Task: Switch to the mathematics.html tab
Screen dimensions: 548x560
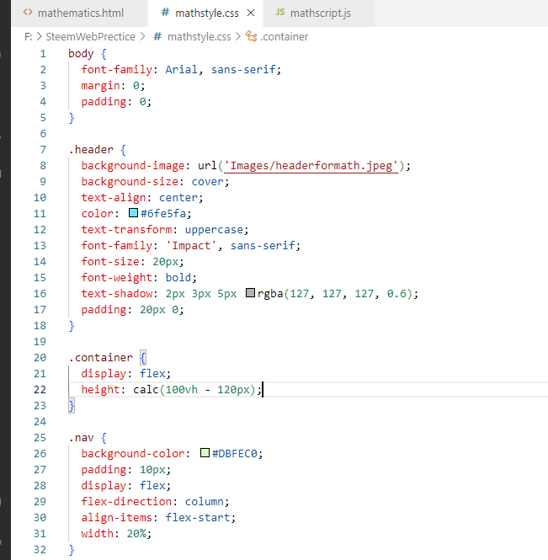Action: coord(80,13)
